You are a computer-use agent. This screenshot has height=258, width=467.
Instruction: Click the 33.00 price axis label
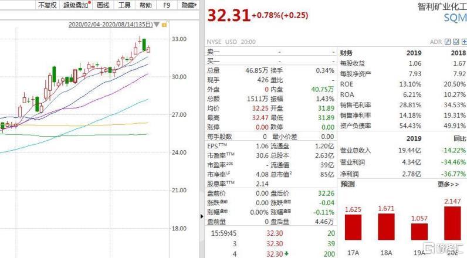point(179,39)
